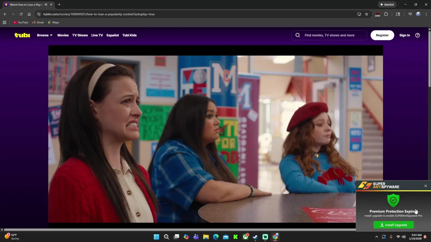Show hidden system tray icons
Image resolution: width=431 pixels, height=242 pixels.
pyautogui.click(x=376, y=237)
